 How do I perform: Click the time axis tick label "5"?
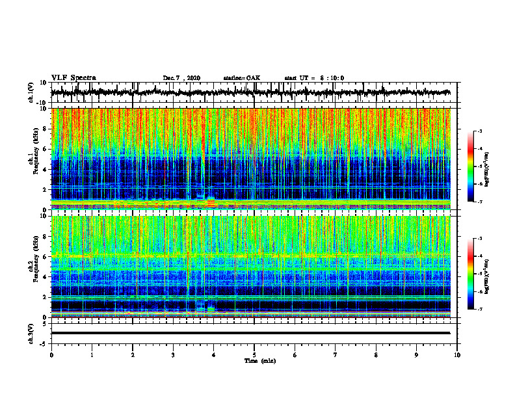click(254, 355)
